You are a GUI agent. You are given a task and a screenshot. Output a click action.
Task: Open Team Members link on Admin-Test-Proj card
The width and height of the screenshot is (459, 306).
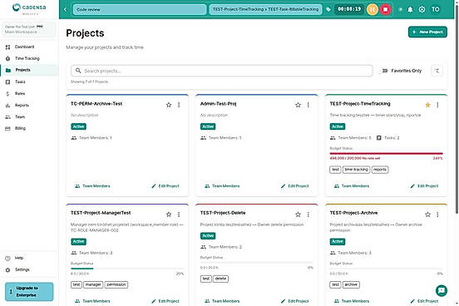[222, 186]
